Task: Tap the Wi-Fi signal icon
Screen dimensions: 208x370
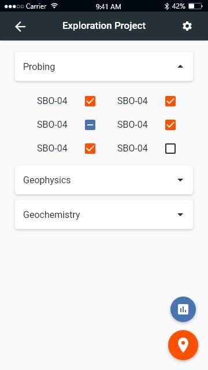Action: click(54, 6)
